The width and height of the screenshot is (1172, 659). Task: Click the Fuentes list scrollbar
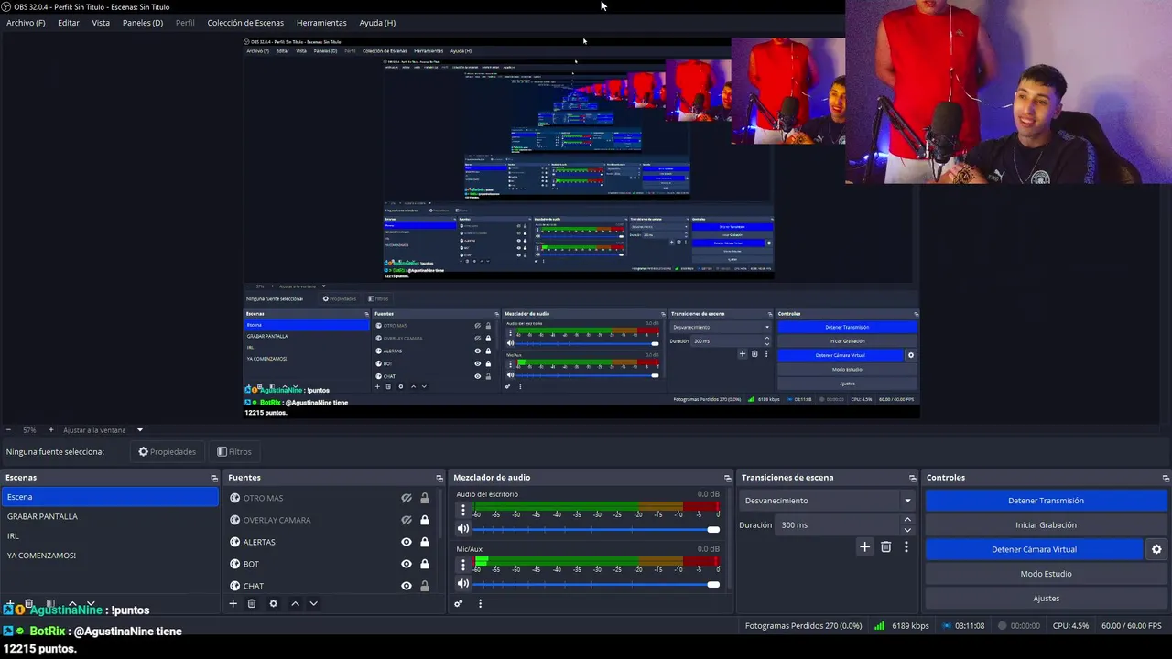[439, 515]
